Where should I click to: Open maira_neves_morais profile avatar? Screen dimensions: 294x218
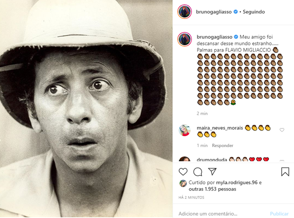pos(184,130)
